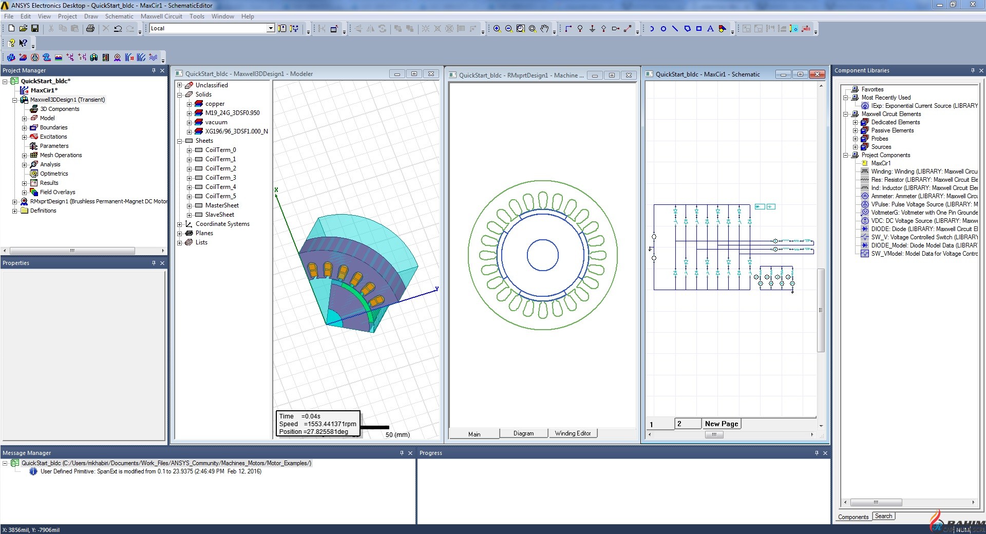Select the Draw Rectangle tool
This screenshot has height=534, width=986.
tap(699, 28)
